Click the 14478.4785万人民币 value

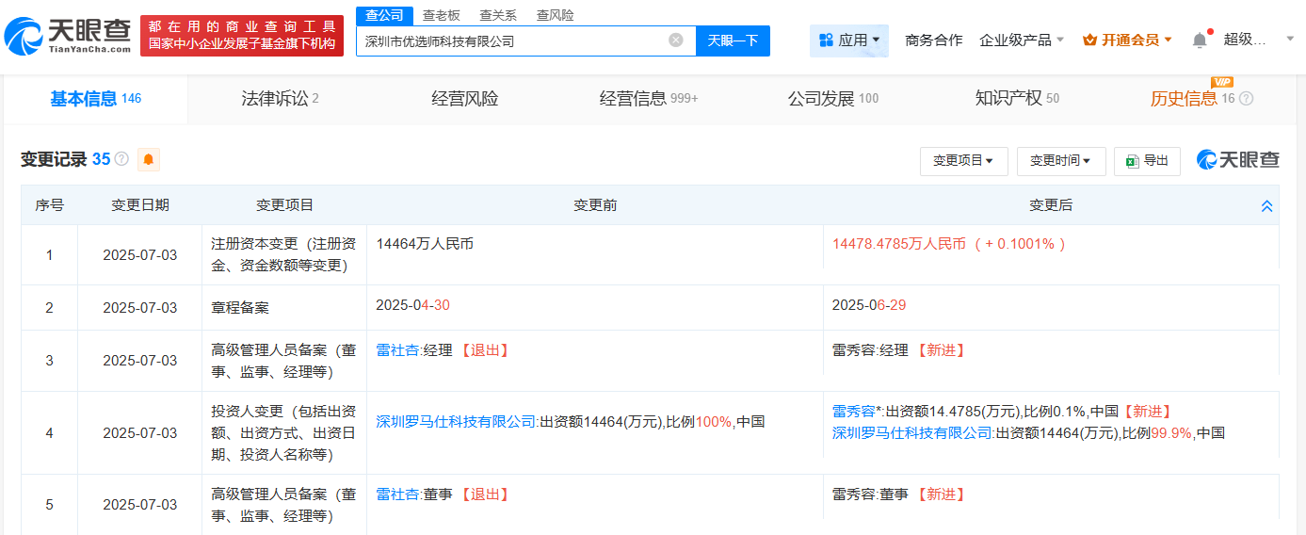[899, 244]
